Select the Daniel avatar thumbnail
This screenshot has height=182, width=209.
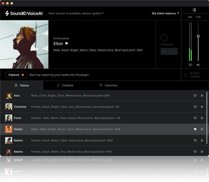(9, 129)
